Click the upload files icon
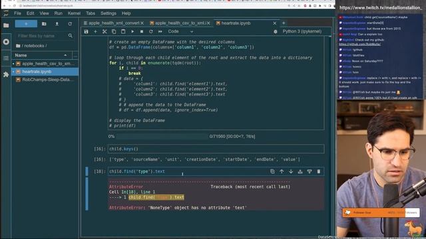 [x=57, y=24]
